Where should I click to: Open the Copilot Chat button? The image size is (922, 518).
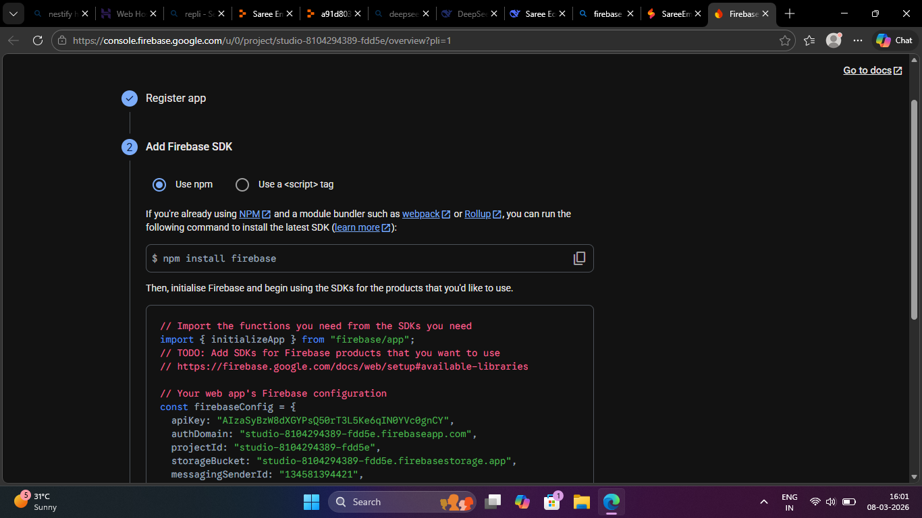tap(894, 40)
